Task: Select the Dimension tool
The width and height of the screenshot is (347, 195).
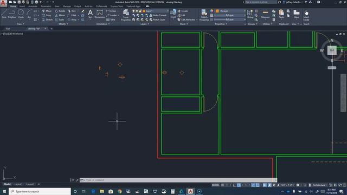Action: tap(100, 14)
